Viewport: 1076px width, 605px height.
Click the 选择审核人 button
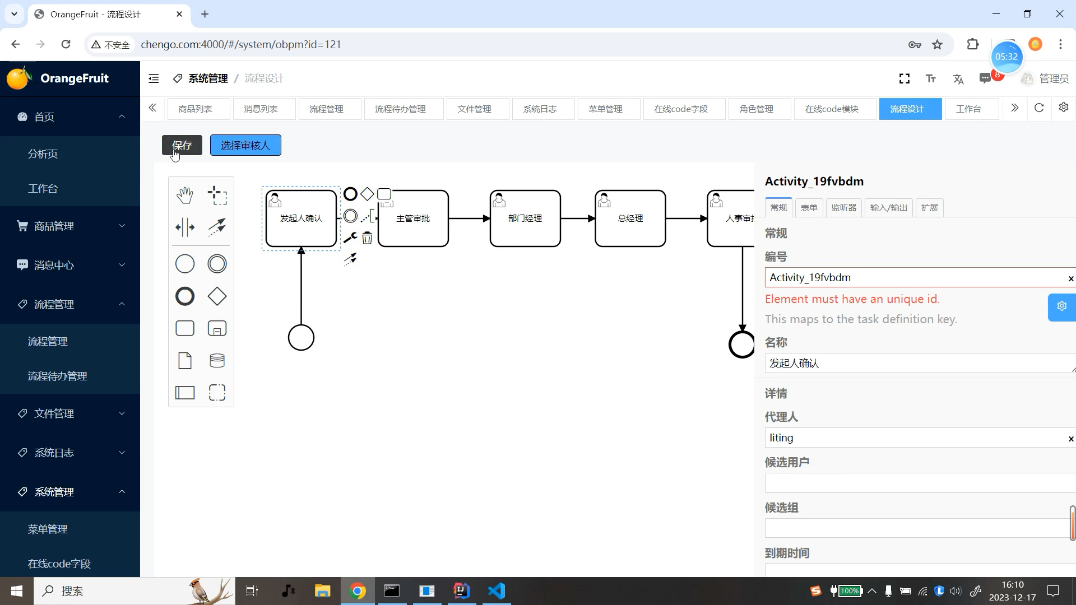pyautogui.click(x=245, y=146)
